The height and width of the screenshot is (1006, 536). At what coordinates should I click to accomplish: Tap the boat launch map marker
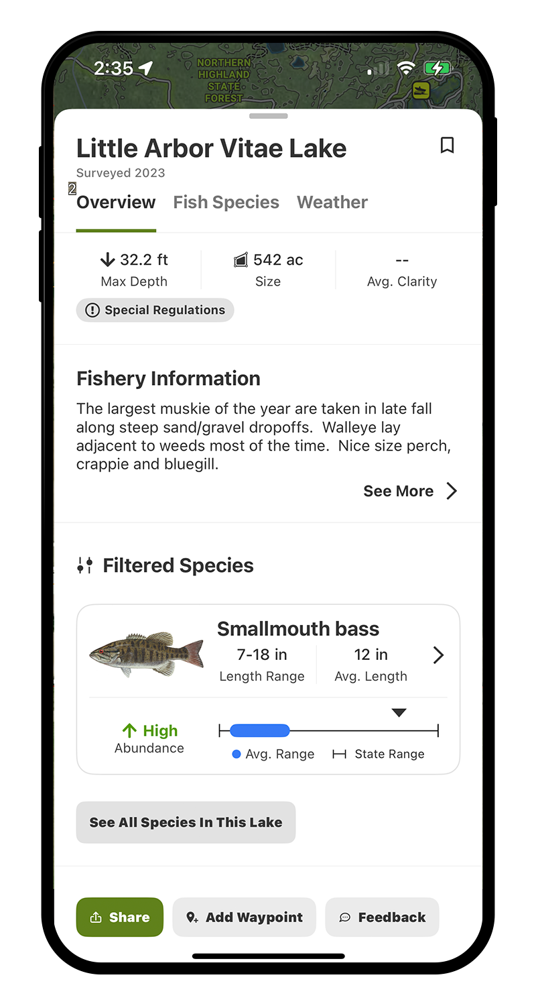[421, 91]
